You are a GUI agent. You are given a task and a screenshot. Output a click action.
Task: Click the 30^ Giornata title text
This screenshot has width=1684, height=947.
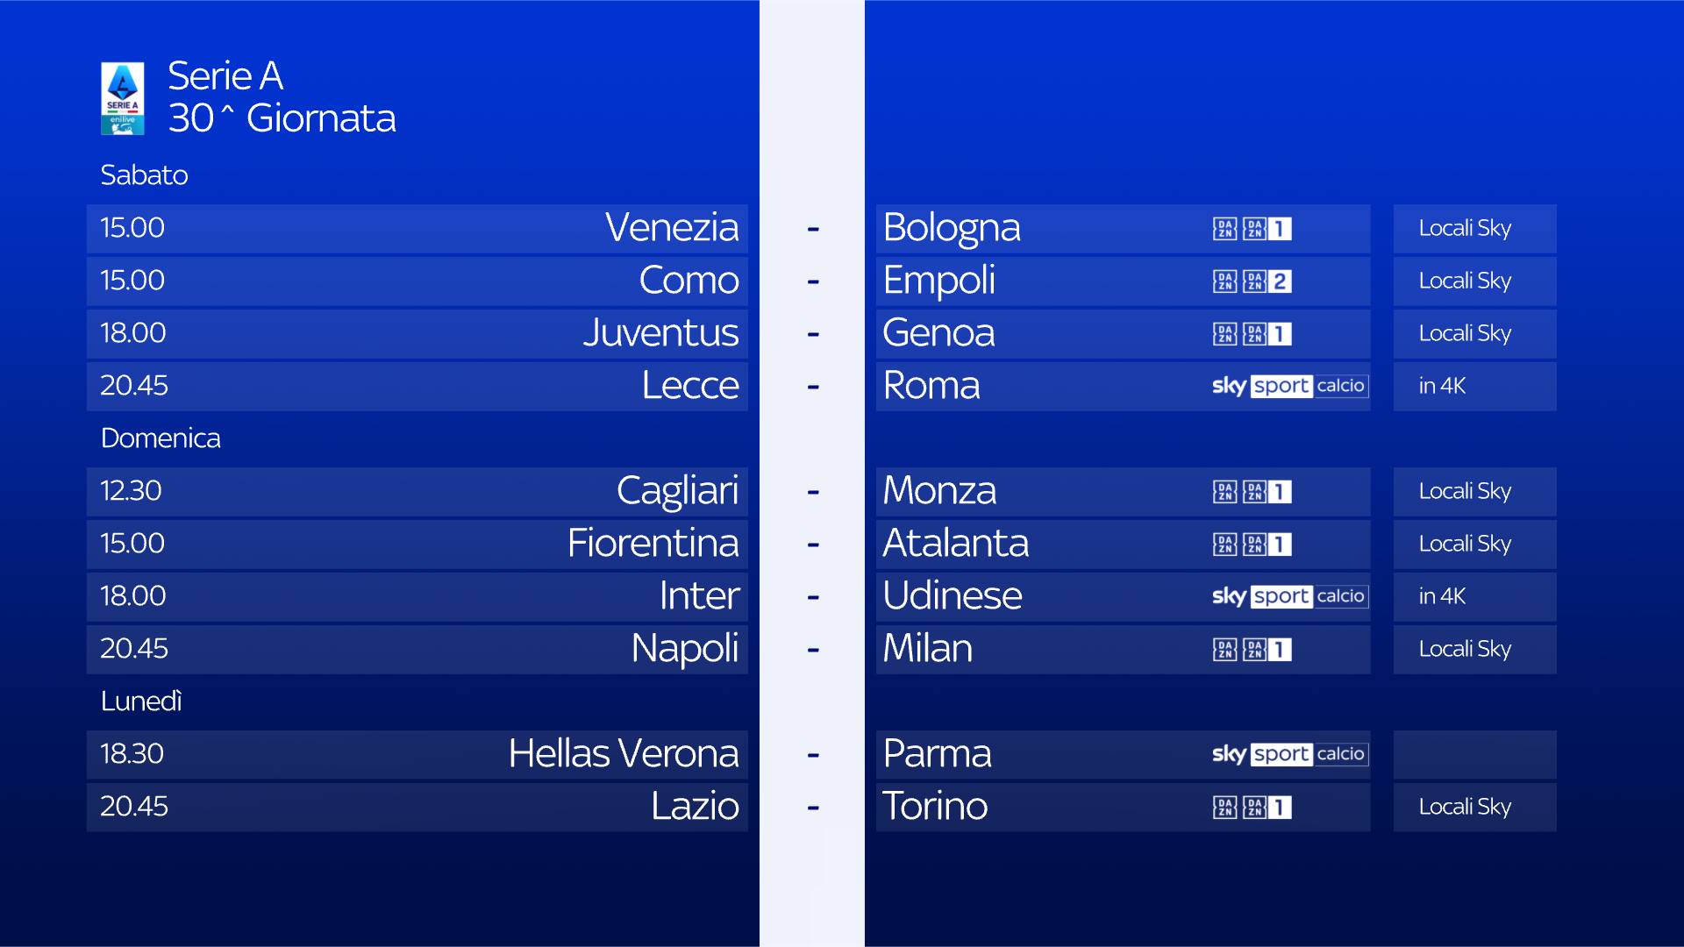[x=282, y=118]
